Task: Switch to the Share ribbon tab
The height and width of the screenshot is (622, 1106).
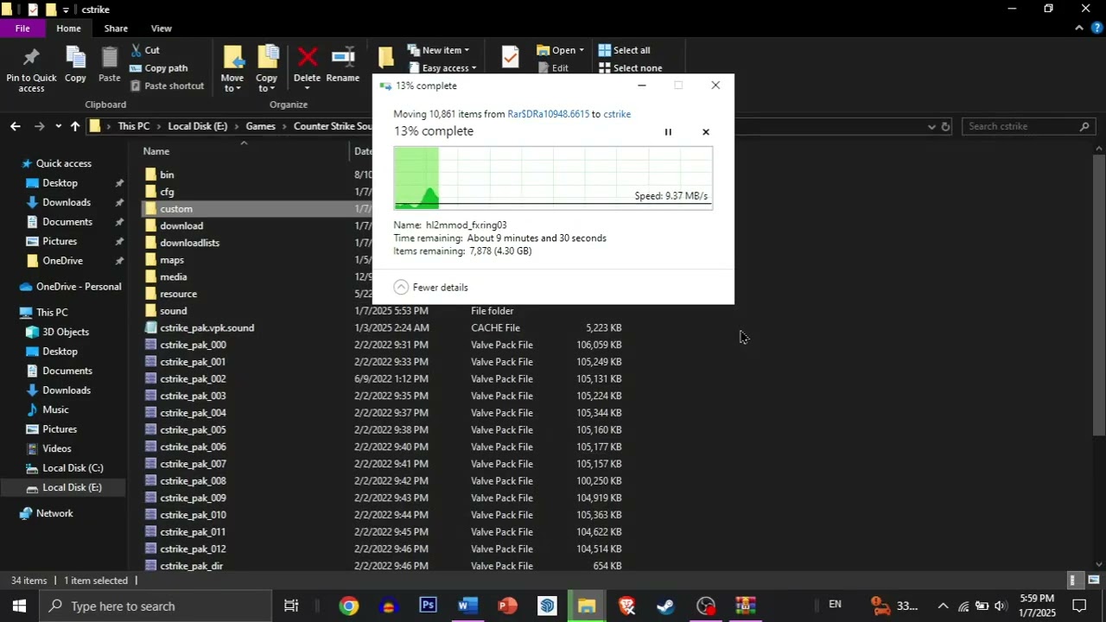Action: pos(116,29)
